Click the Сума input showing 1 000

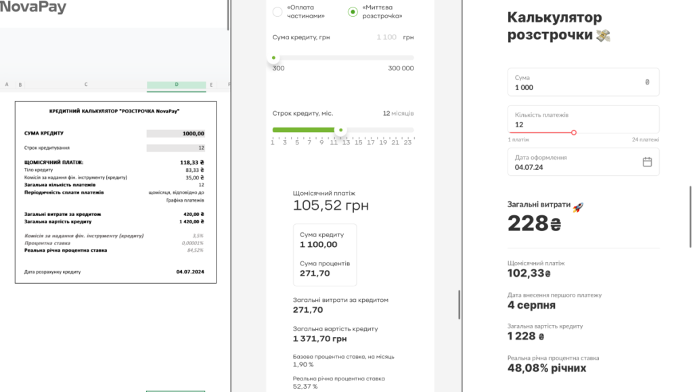583,83
